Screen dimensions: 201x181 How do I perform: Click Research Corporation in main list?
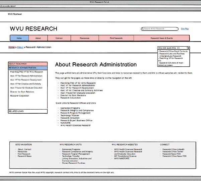(71, 98)
